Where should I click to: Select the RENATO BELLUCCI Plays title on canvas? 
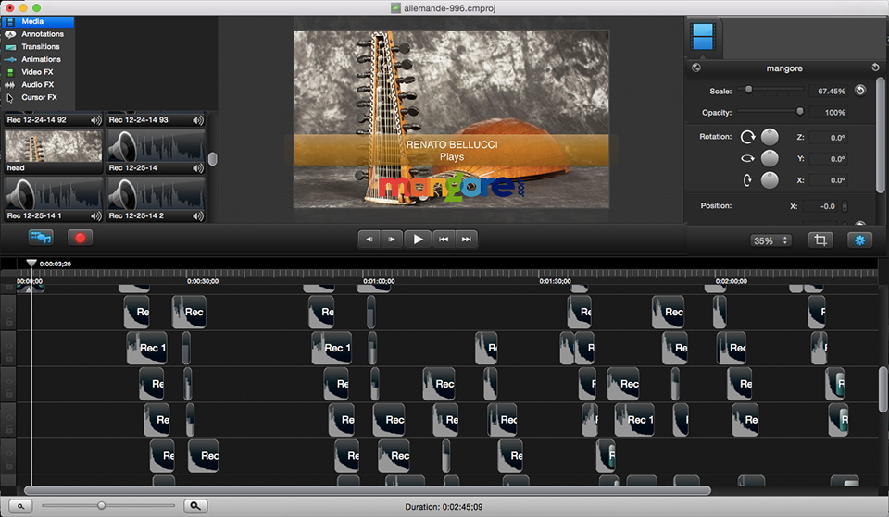pos(451,150)
